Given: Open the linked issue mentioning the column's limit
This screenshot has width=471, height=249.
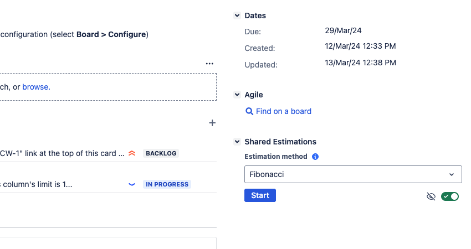Looking at the screenshot, I should [36, 184].
